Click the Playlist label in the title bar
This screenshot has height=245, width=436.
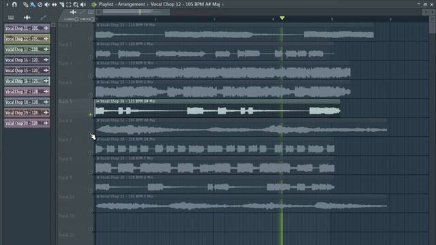[x=106, y=5]
